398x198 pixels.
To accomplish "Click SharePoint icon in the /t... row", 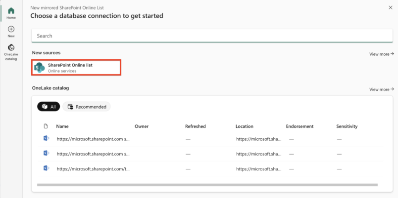I will pos(46,168).
